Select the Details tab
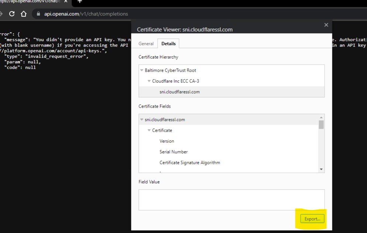 click(x=168, y=44)
